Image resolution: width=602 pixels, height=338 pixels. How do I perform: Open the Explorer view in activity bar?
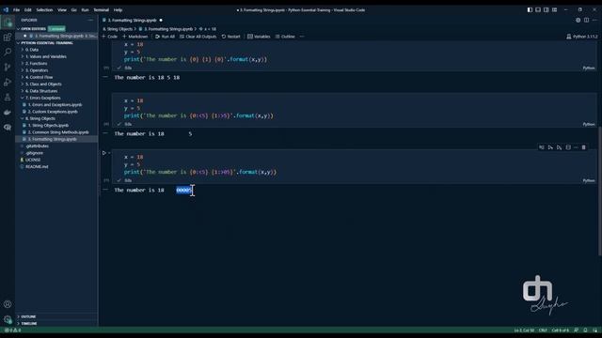click(x=8, y=23)
